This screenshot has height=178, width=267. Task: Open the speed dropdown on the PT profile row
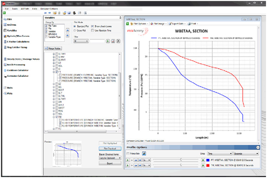(147, 160)
